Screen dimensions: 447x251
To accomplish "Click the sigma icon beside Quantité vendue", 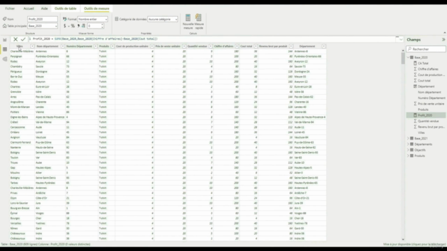I will tap(415, 121).
